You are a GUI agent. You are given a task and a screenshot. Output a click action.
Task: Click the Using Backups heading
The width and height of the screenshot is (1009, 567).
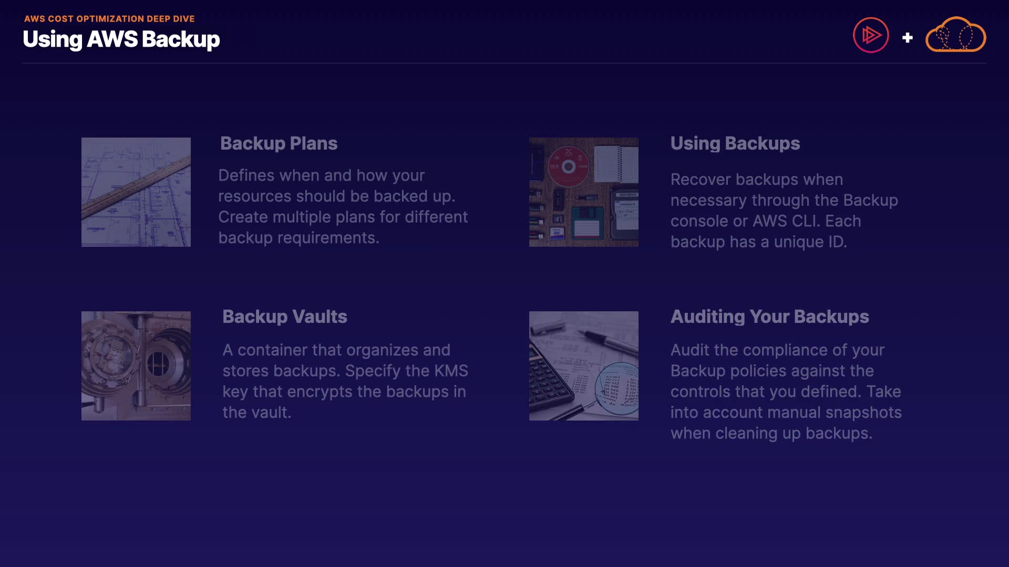[735, 143]
